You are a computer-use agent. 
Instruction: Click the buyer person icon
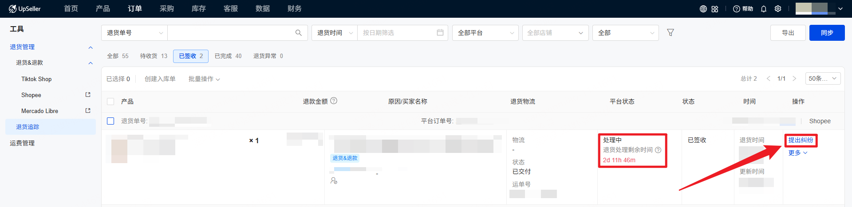point(334,180)
